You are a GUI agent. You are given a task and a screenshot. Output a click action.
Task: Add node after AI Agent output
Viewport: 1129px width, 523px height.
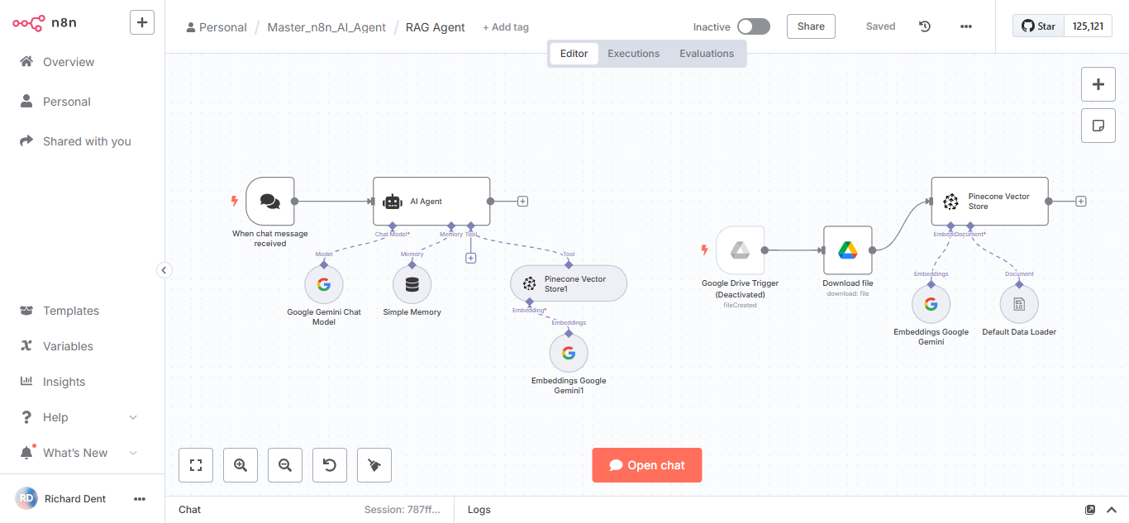[522, 201]
